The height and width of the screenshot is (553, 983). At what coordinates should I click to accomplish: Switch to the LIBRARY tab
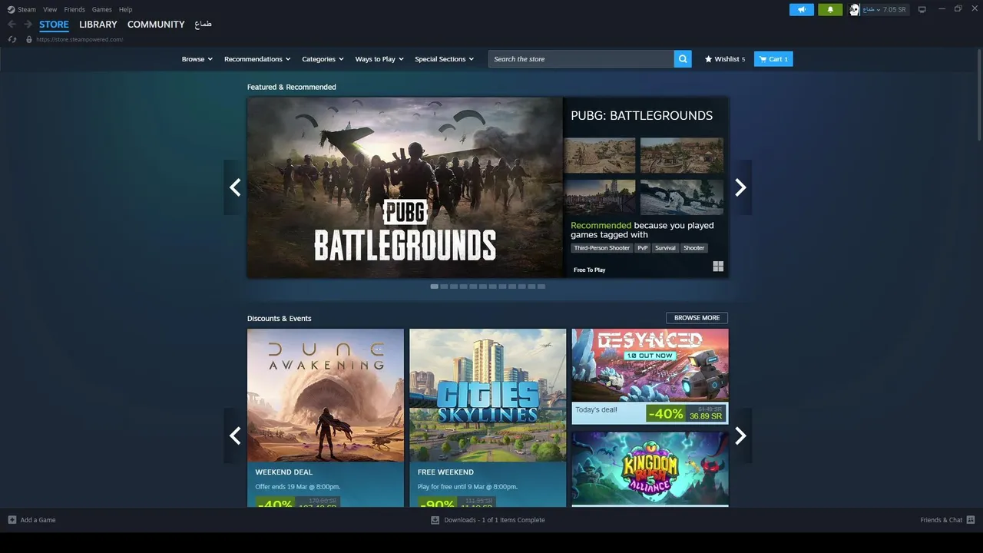[x=98, y=25]
